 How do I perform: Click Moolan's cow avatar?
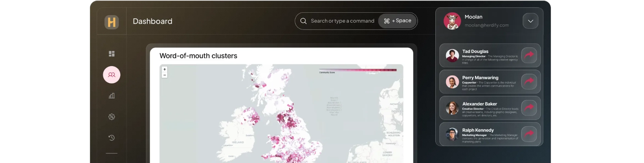(x=452, y=21)
